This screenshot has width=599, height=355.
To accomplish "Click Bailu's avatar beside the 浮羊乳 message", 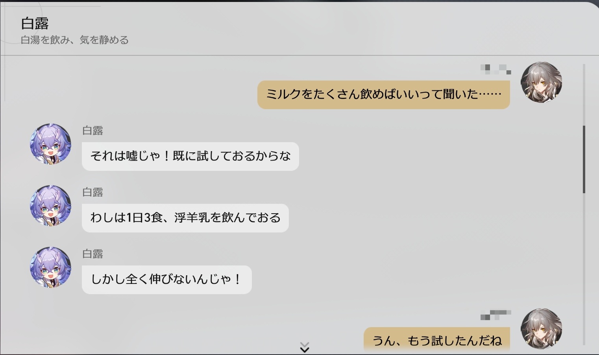I will pos(51,206).
